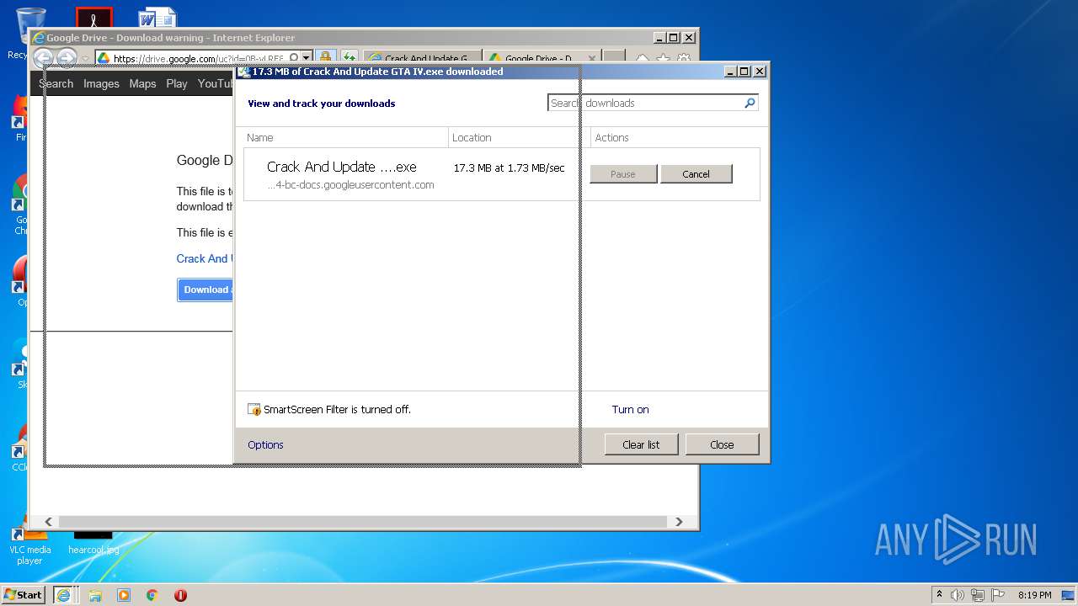Image resolution: width=1078 pixels, height=606 pixels.
Task: Select the Adobe Reader desktop icon
Action: pyautogui.click(x=93, y=18)
